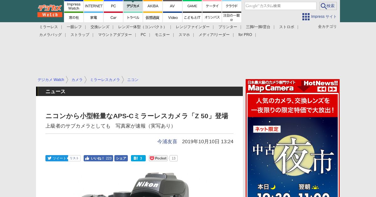This screenshot has height=197, width=376.
Task: Go to レンズ一体型（コンパクト） category
Action: [143, 27]
